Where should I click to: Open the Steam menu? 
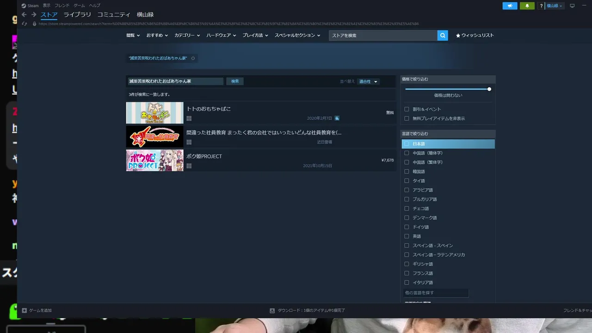click(33, 6)
